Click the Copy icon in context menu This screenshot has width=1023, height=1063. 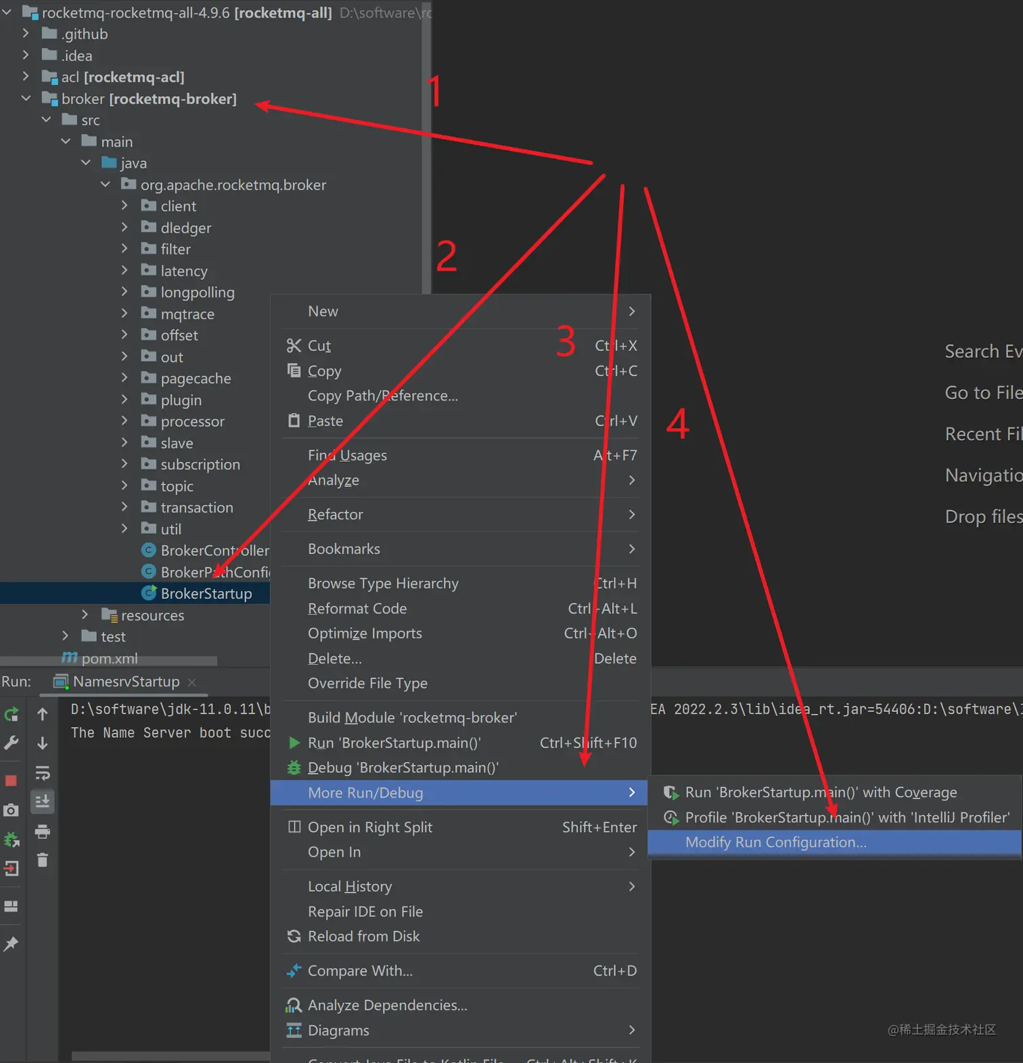point(294,371)
